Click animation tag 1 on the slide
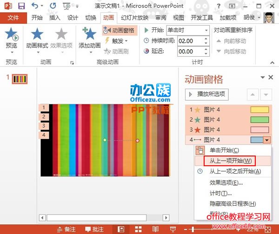The width and height of the screenshot is (279, 234). 44,108
